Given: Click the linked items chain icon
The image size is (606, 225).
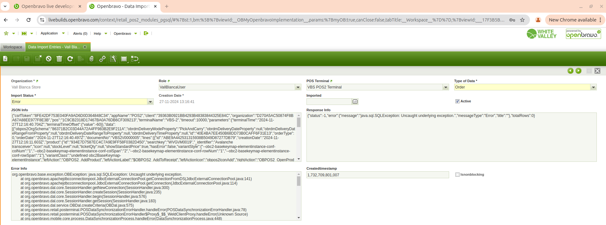Looking at the screenshot, I should (102, 59).
